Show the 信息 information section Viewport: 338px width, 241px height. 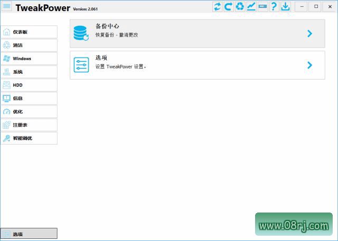(x=29, y=98)
